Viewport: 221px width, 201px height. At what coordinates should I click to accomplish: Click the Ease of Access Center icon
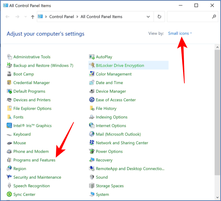[92, 100]
